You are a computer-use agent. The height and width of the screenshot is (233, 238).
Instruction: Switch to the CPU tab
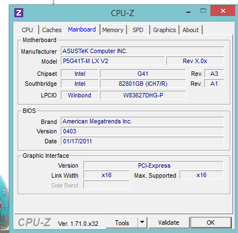[28, 30]
